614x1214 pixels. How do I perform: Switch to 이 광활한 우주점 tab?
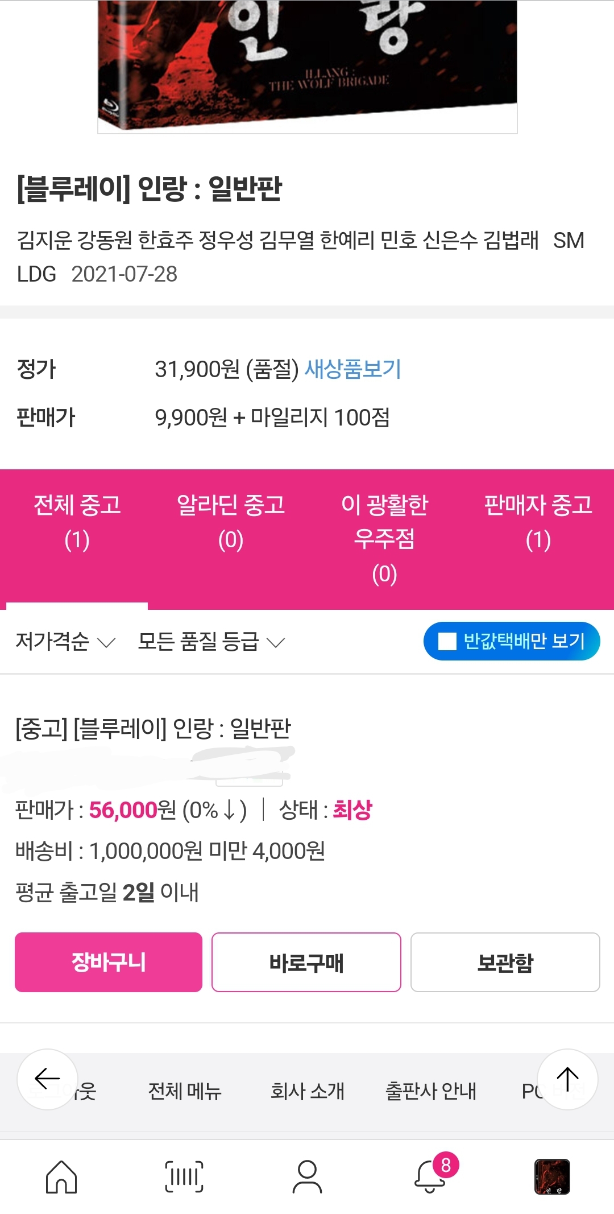[384, 538]
